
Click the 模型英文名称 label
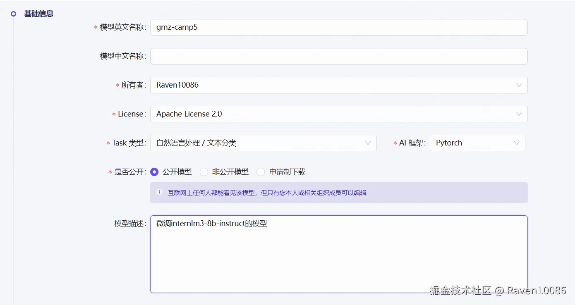[x=123, y=27]
